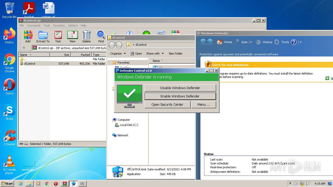Click New folder in Explorer command bar
Screen dimensions: 333x187
[176, 54]
